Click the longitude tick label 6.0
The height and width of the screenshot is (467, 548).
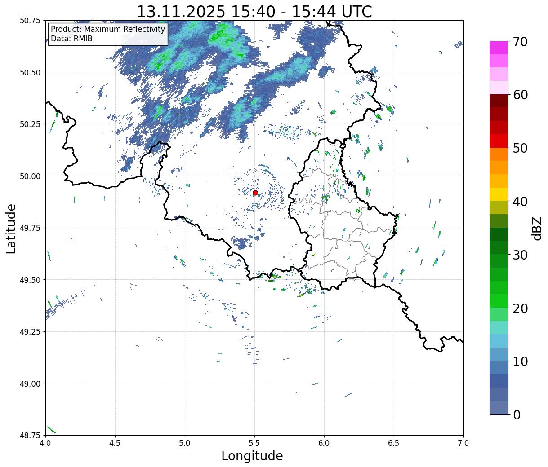point(324,443)
